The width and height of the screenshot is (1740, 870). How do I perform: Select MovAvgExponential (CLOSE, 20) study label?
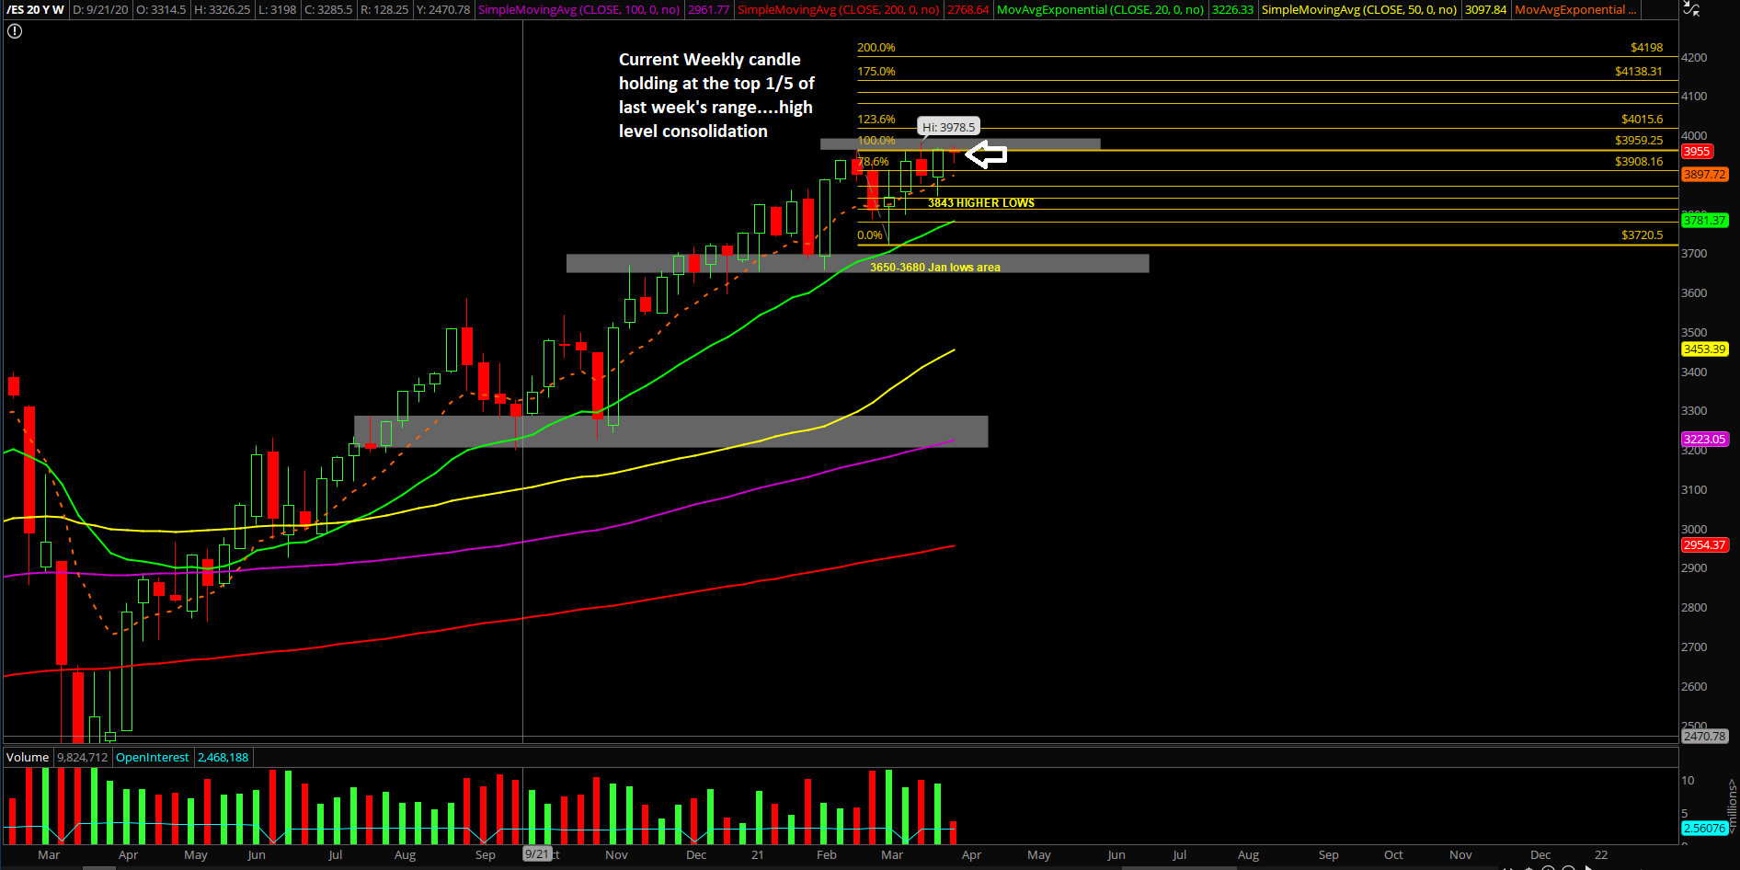[1100, 9]
